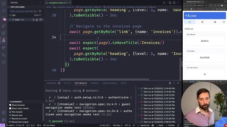227x127 pixels.
Task: Switch to the Debug Console tab
Action: pyautogui.click(x=110, y=83)
